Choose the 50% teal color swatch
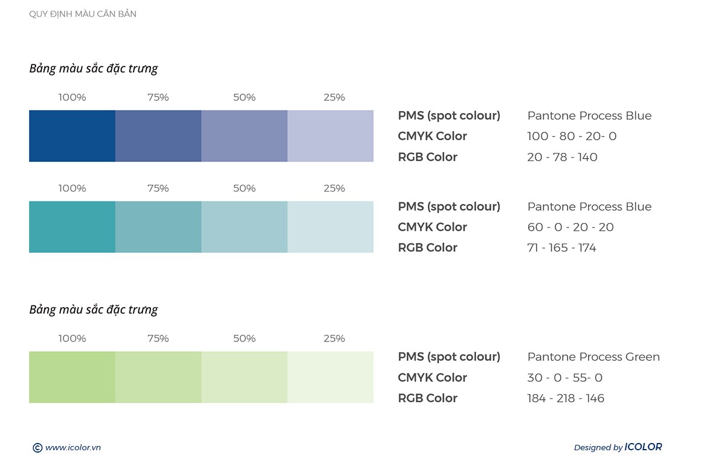This screenshot has width=701, height=472. pyautogui.click(x=244, y=227)
